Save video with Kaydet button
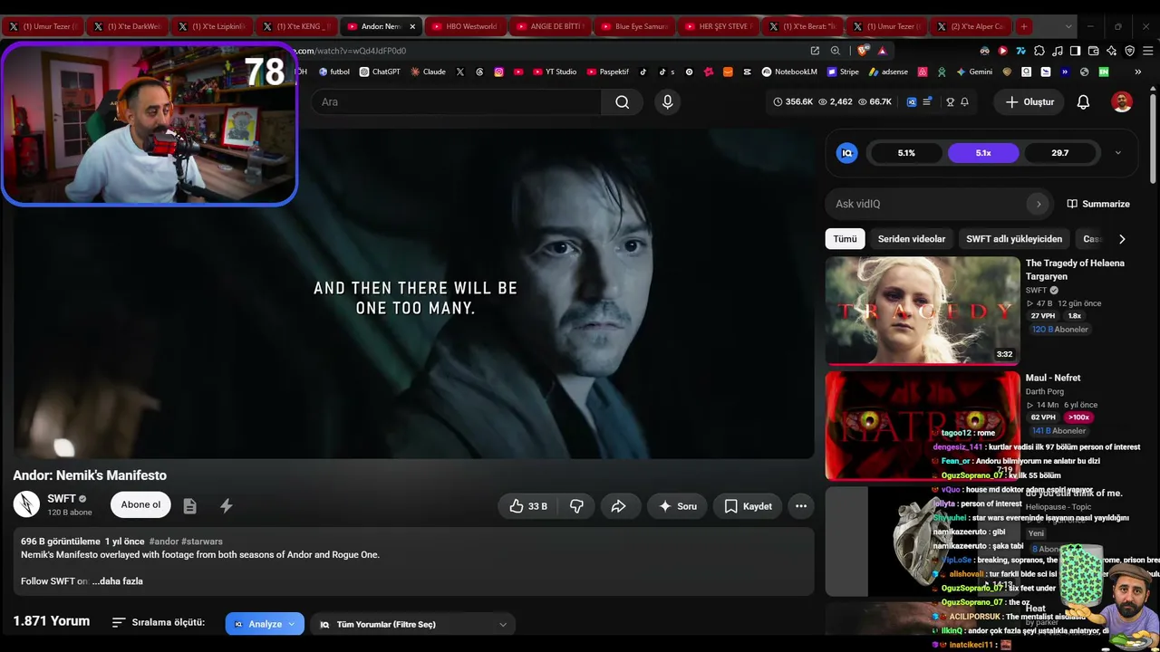Viewport: 1160px width, 652px height. 748,506
